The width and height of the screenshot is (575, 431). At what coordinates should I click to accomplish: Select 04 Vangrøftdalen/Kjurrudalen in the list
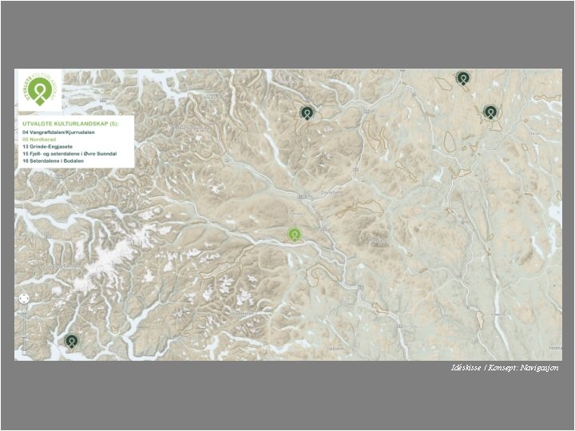pyautogui.click(x=58, y=132)
